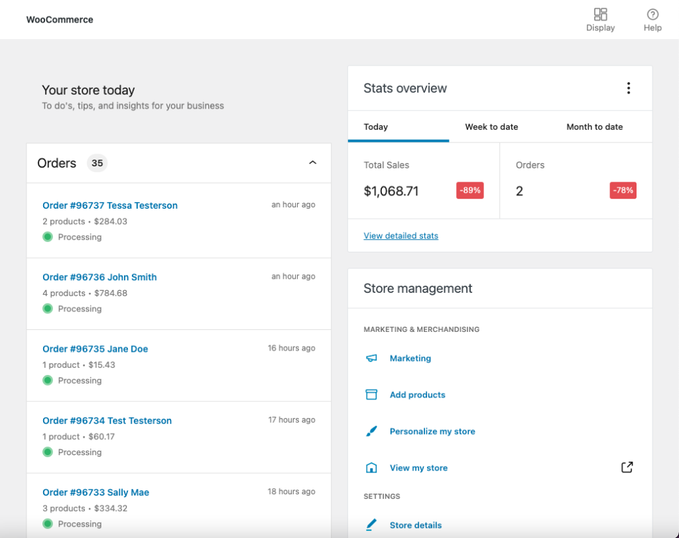Click the Total Sales -89% red badge
This screenshot has width=679, height=538.
pos(469,191)
